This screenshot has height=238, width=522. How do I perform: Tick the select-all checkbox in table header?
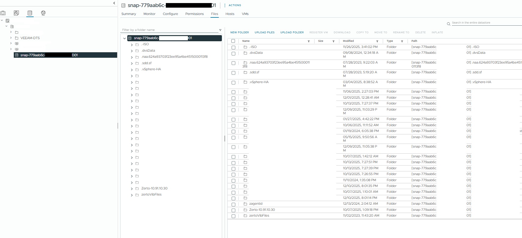pyautogui.click(x=233, y=41)
